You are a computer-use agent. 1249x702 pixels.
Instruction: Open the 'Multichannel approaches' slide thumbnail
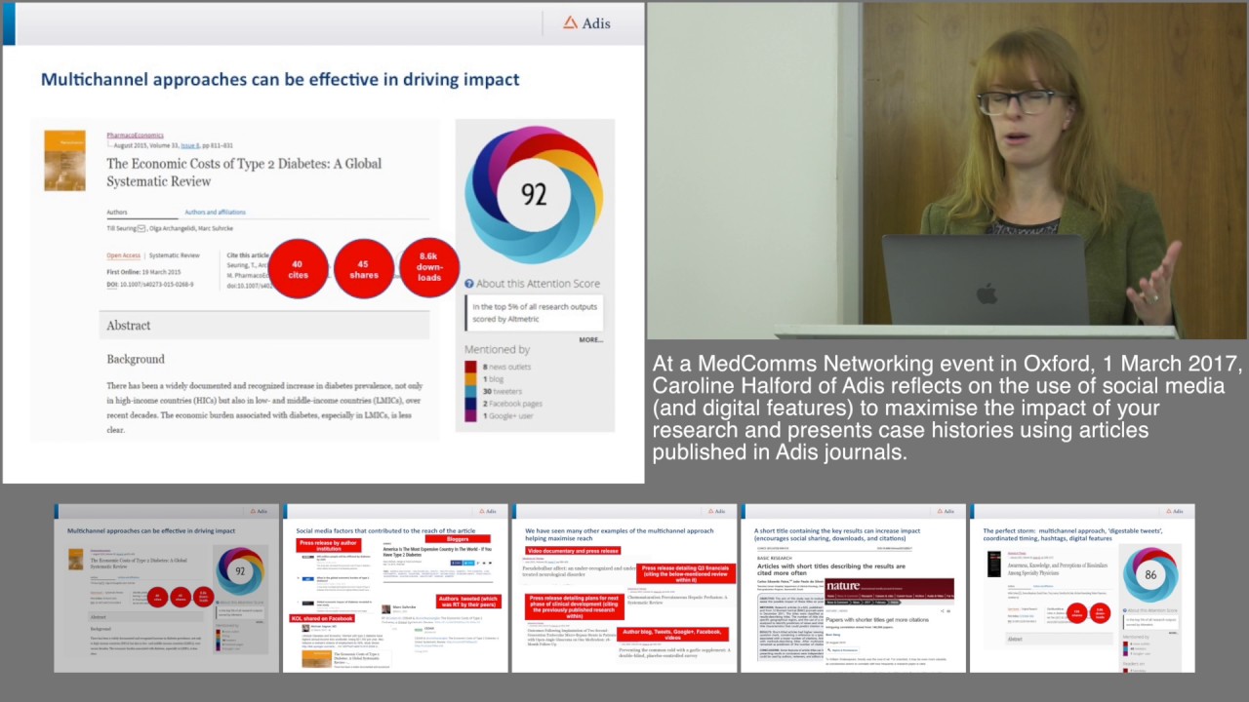[166, 588]
